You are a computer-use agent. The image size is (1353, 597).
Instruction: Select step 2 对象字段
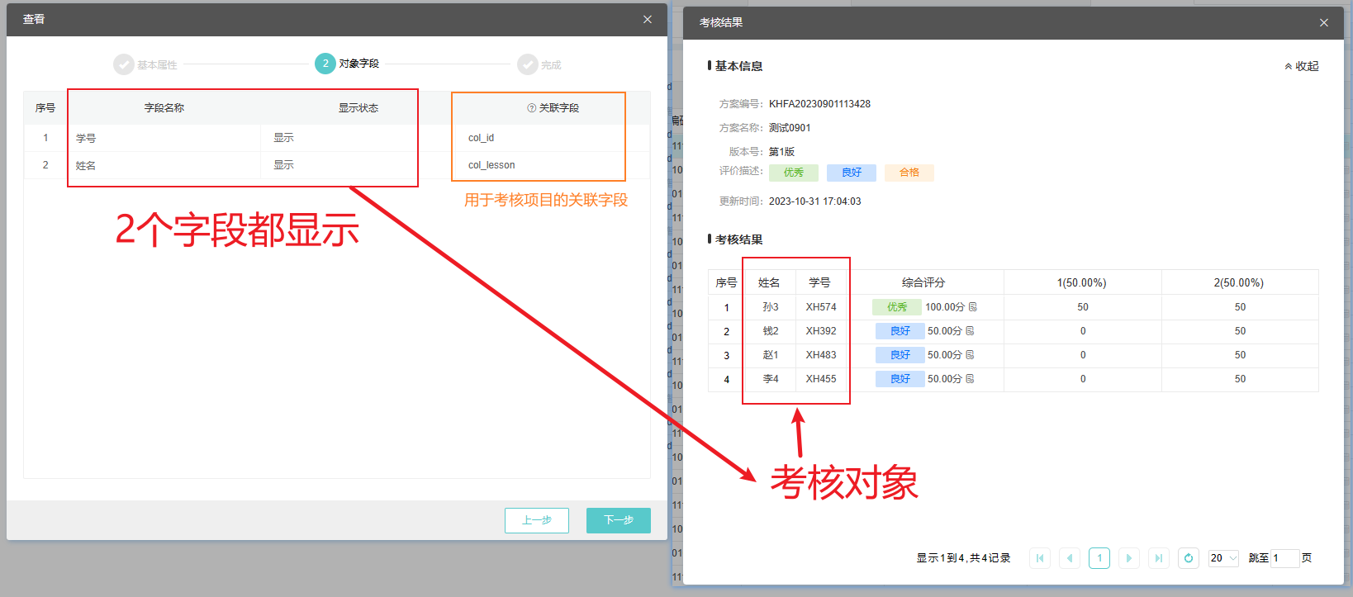tap(347, 64)
